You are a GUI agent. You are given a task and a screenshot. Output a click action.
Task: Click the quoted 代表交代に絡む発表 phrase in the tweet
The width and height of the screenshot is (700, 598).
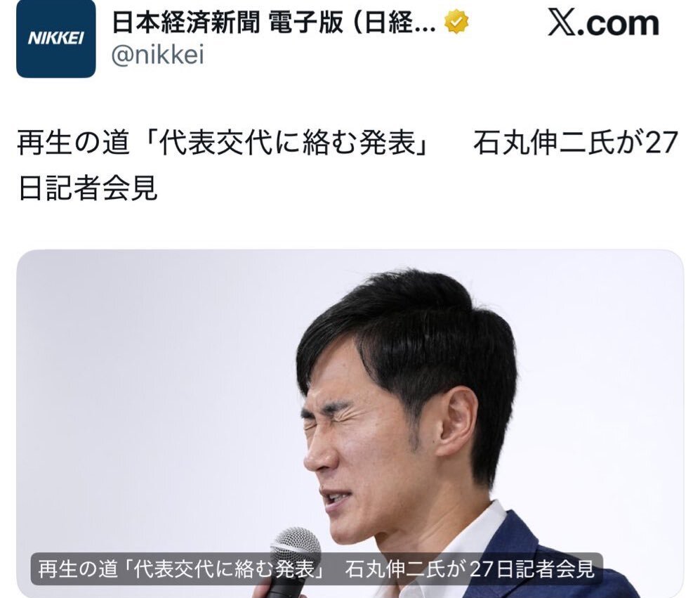click(x=287, y=143)
